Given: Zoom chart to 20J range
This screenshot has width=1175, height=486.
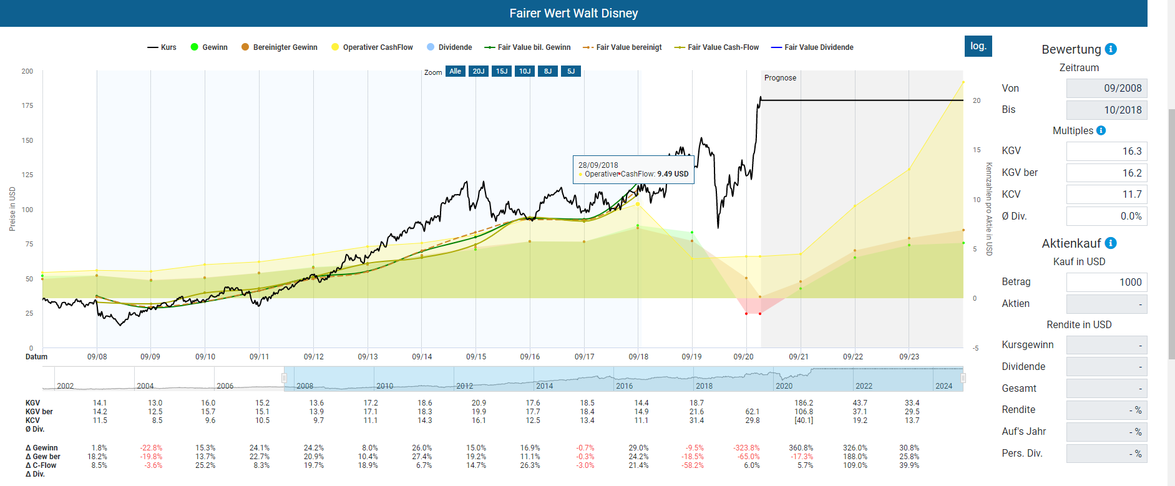Looking at the screenshot, I should pos(479,71).
